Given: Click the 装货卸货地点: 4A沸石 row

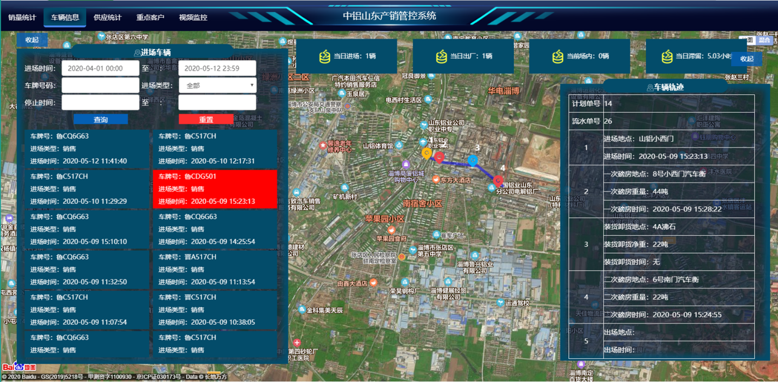Looking at the screenshot, I should 678,227.
